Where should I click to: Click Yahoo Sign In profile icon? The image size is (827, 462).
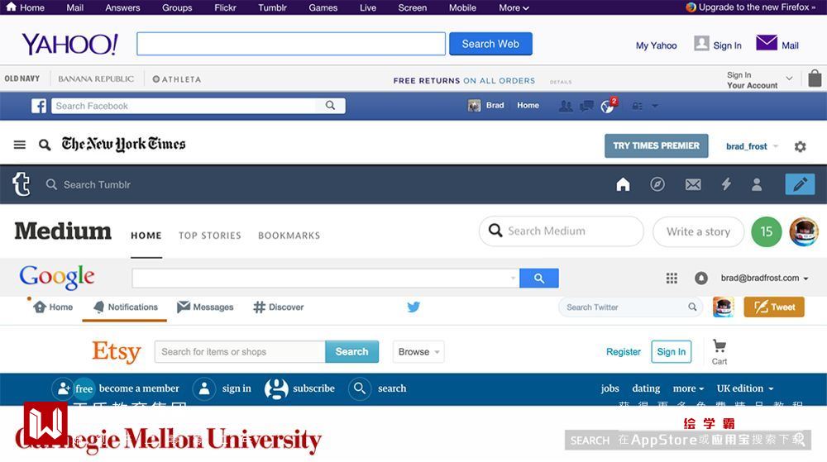click(x=701, y=43)
